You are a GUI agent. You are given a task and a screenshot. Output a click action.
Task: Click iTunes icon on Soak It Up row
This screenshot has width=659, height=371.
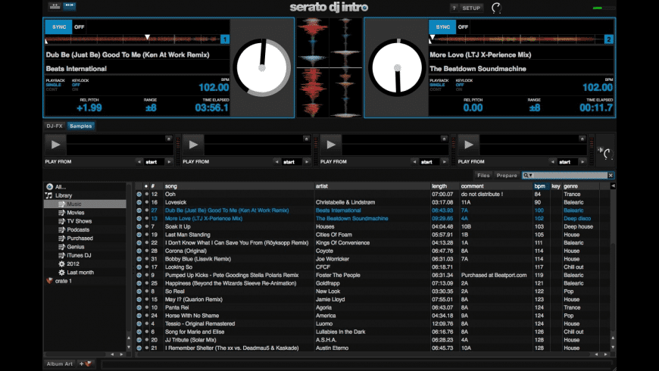[139, 227]
